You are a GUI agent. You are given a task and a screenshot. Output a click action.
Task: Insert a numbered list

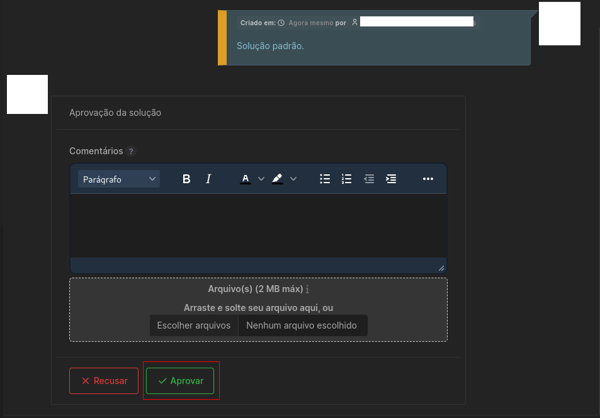click(346, 179)
